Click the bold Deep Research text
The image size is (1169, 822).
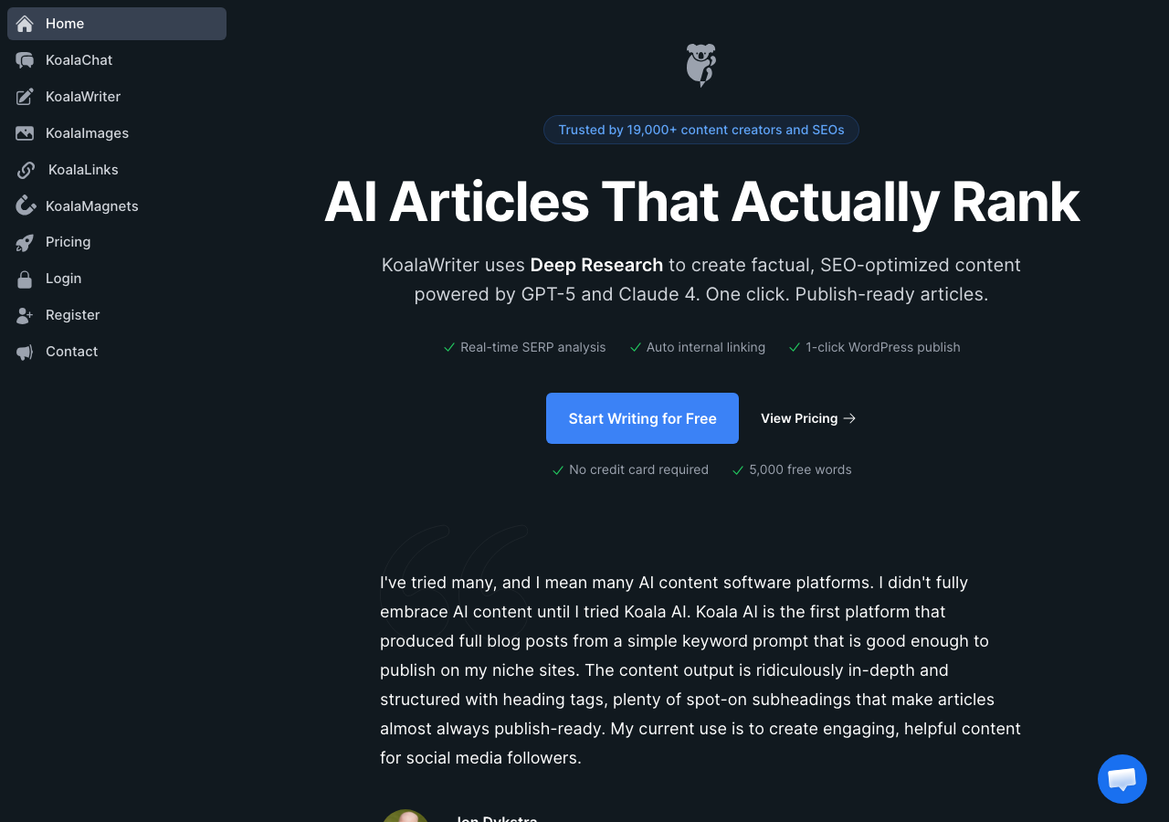point(596,265)
